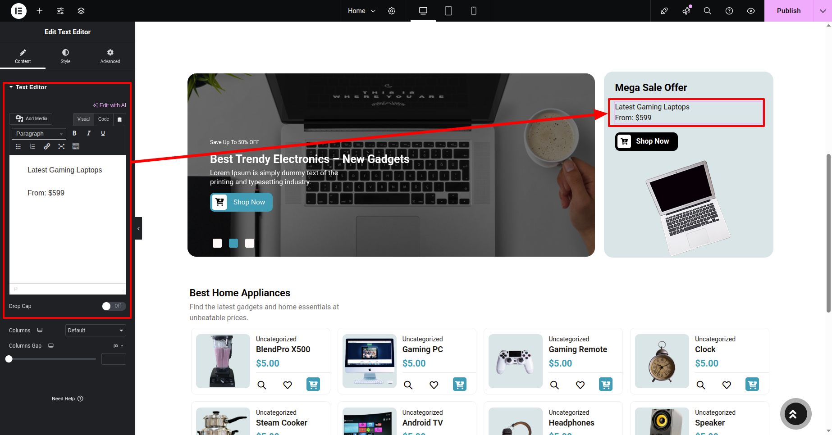Click the Columns Gap slider handle
The height and width of the screenshot is (435, 832).
tap(9, 359)
